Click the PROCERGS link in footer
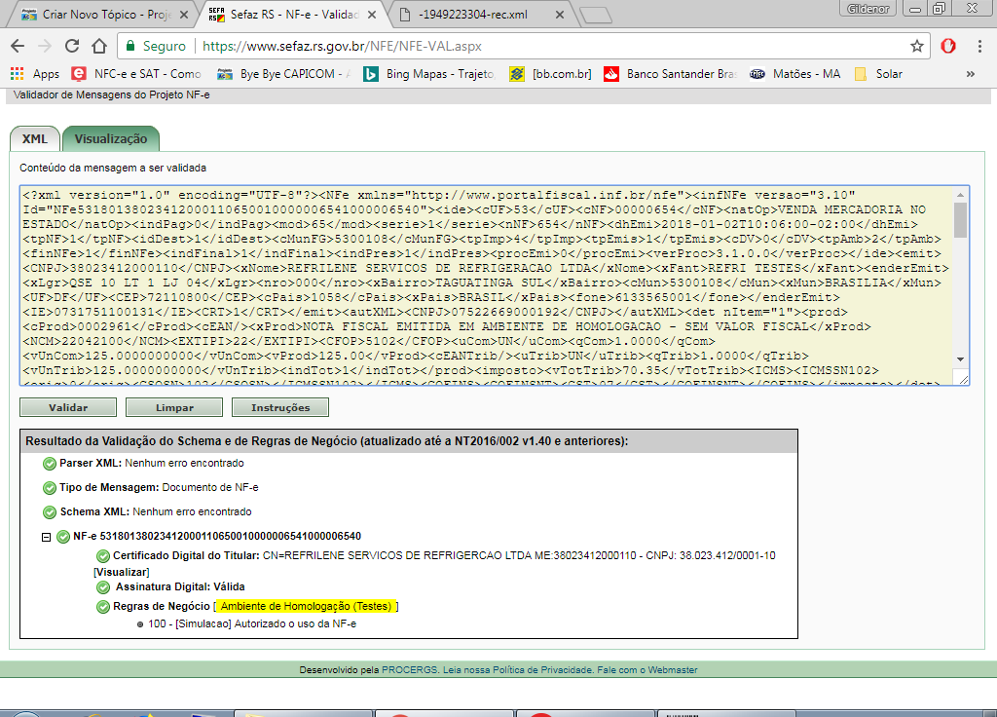This screenshot has height=717, width=997. (x=410, y=670)
